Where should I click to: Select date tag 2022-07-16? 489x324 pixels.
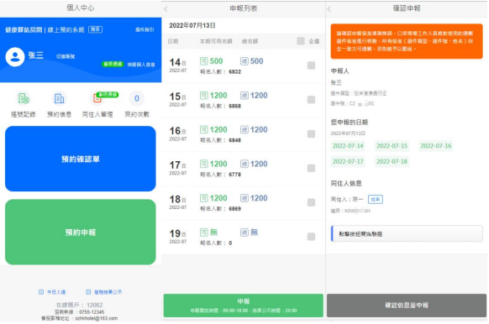436,146
